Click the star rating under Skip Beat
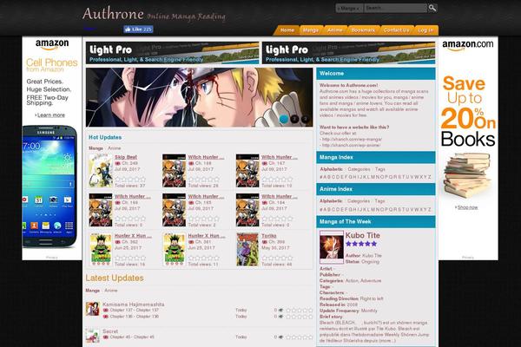521x347 pixels. pos(130,180)
